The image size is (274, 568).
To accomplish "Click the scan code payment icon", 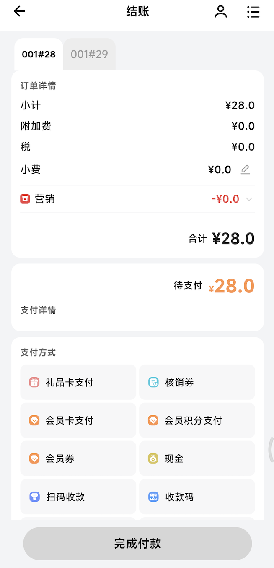I will (x=34, y=497).
